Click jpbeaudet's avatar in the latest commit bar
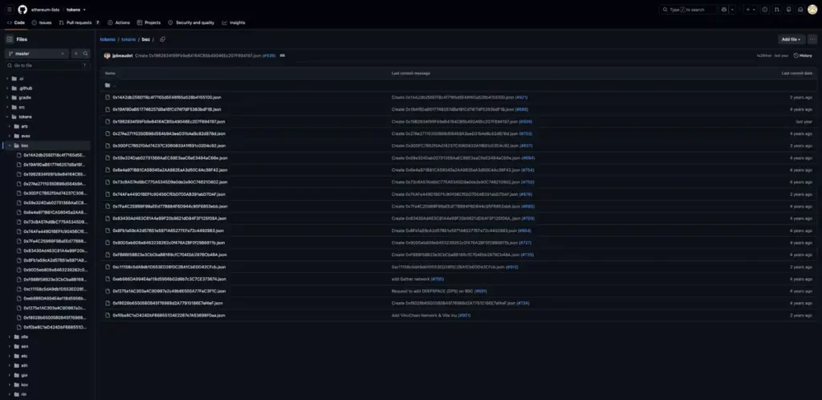 click(x=107, y=55)
